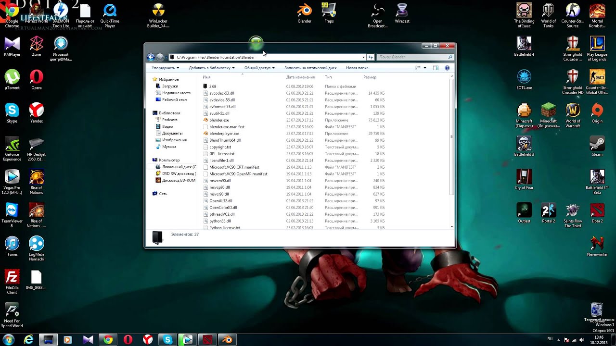Refresh the folder via address bar button
The image size is (616, 346).
[x=371, y=57]
